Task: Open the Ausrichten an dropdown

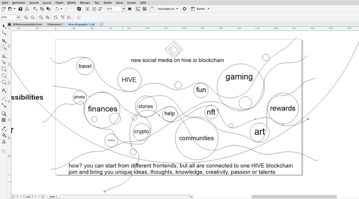Action: point(168,9)
